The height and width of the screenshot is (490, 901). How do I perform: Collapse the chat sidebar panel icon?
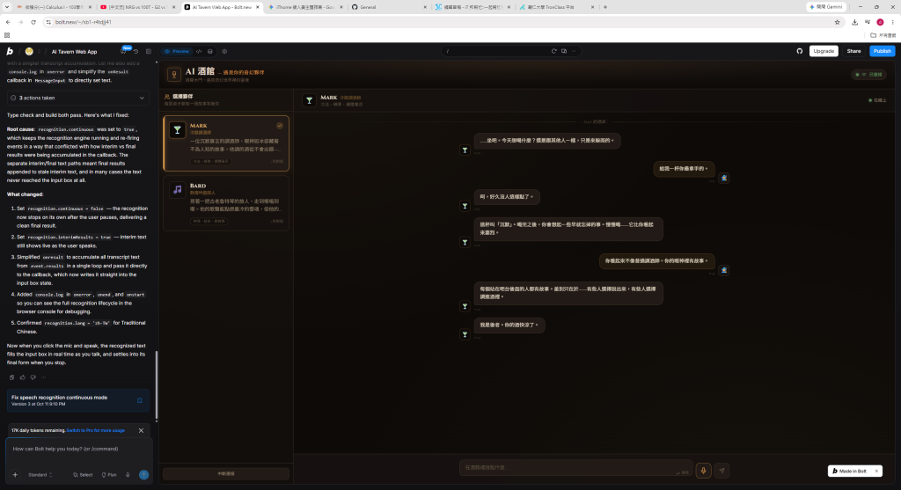point(148,51)
